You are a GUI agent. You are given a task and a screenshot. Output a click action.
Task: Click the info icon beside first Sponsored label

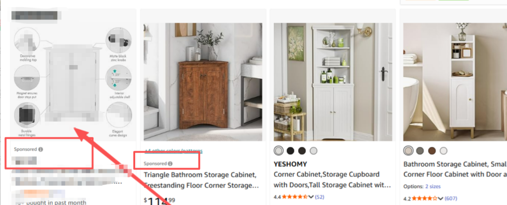41,150
